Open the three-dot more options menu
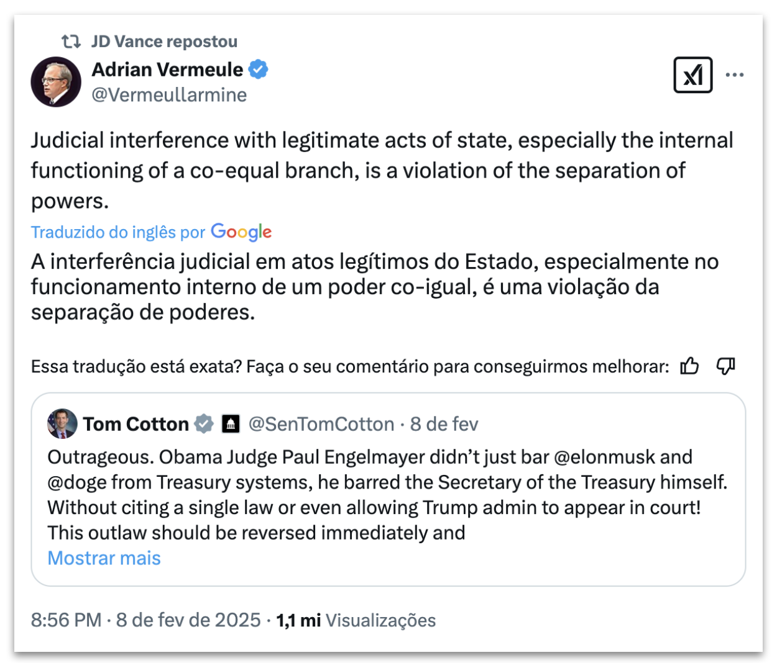The height and width of the screenshot is (668, 777). pos(734,75)
